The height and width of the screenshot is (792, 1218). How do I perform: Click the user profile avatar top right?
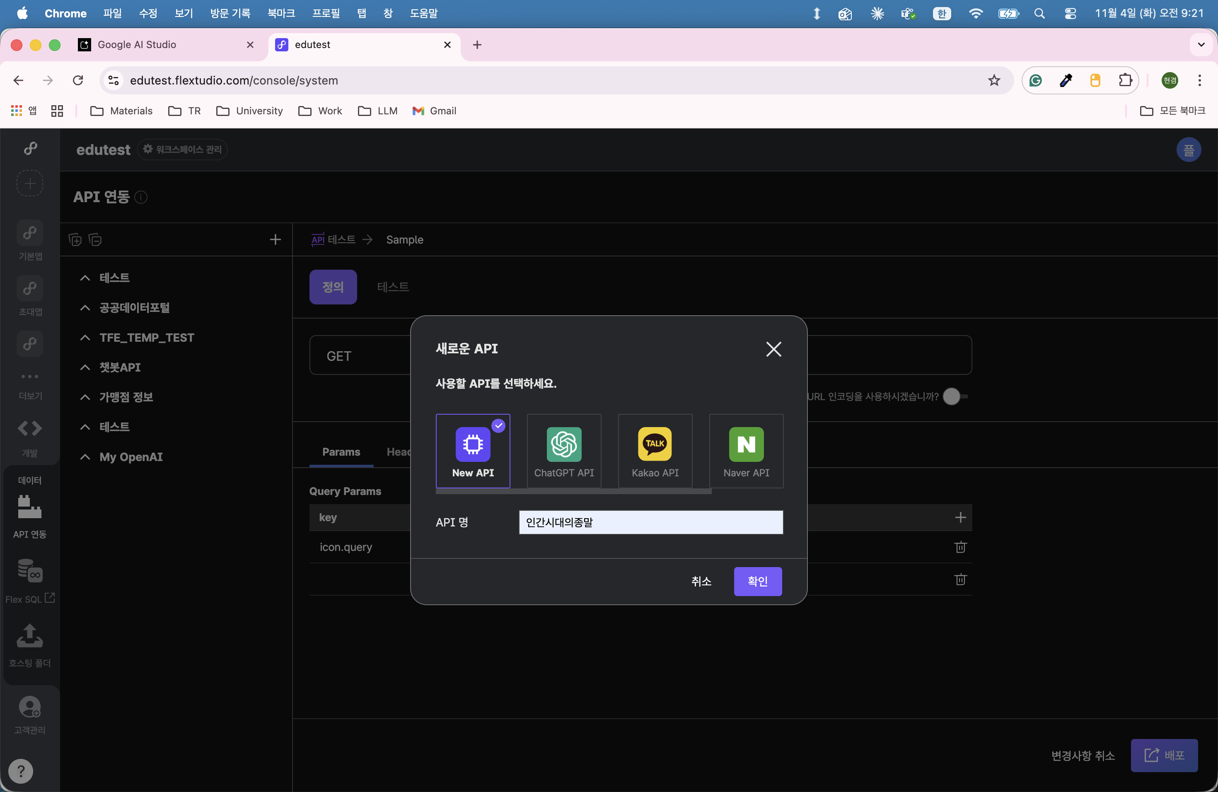1189,150
